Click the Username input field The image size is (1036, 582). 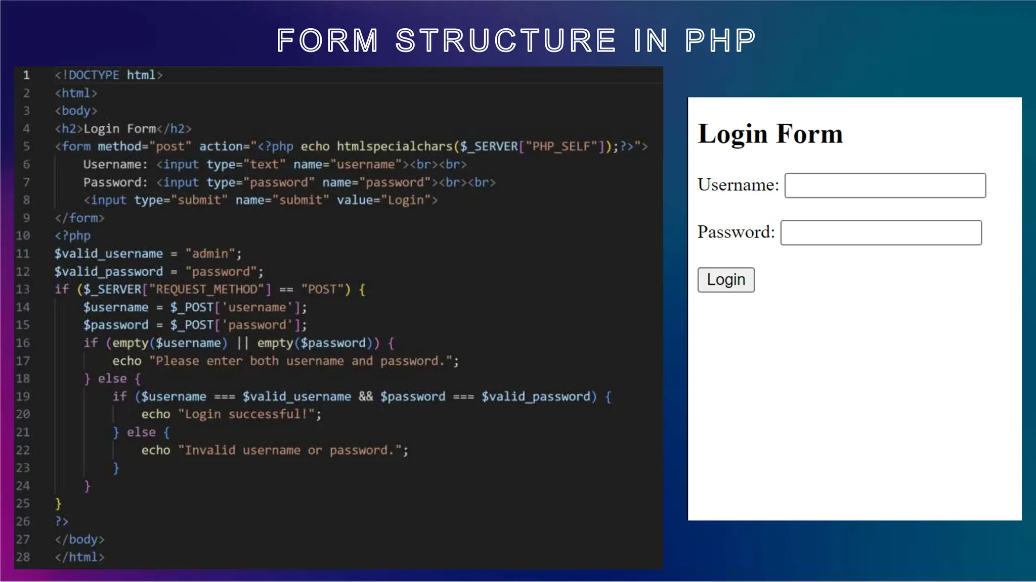point(885,185)
